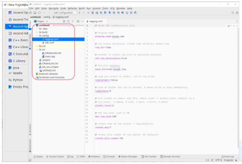Open the File Transfer tool window
This screenshot has height=164, width=242.
coord(149,156)
